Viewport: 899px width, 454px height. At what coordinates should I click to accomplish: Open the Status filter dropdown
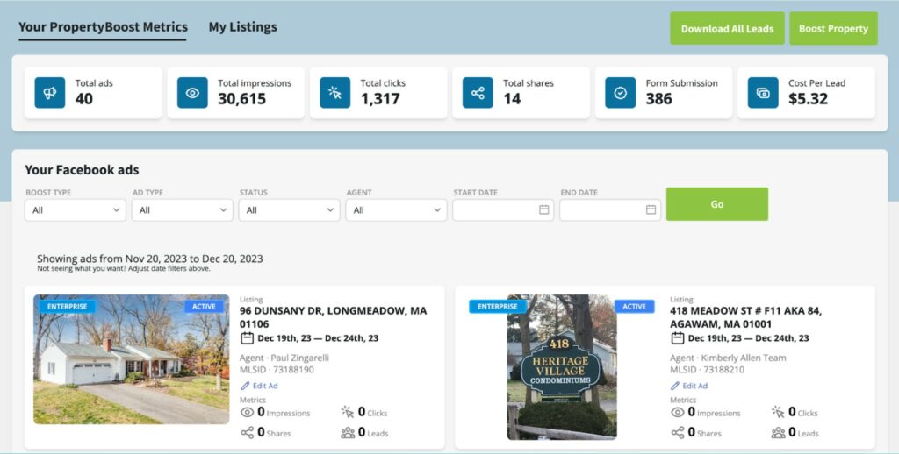(290, 210)
